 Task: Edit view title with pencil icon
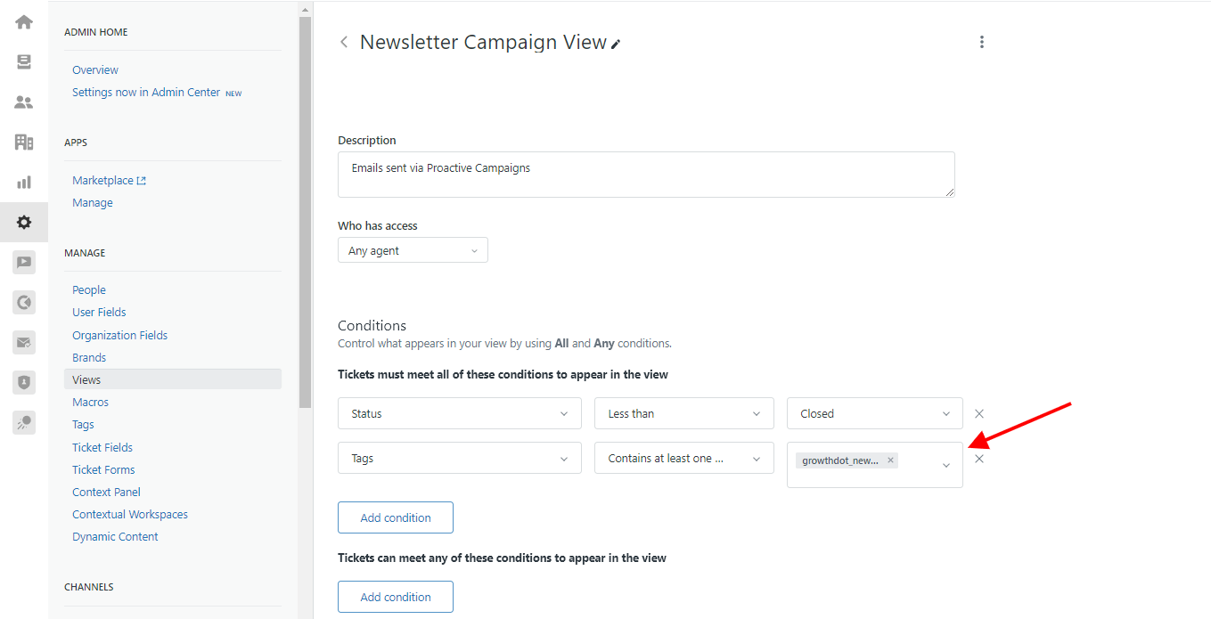coord(616,44)
